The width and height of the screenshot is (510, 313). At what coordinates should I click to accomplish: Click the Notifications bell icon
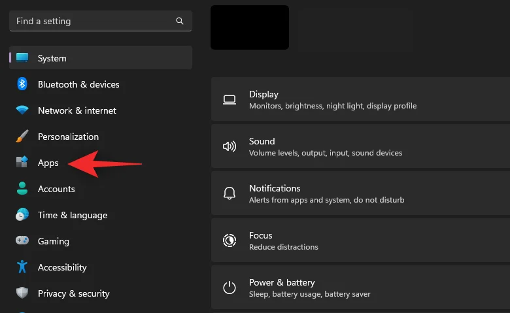coord(229,193)
